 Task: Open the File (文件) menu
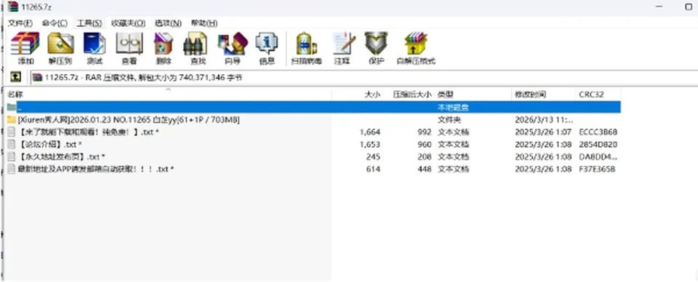click(x=20, y=23)
